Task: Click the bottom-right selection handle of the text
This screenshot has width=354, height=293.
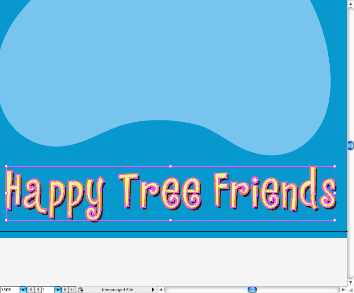Action: [x=335, y=220]
